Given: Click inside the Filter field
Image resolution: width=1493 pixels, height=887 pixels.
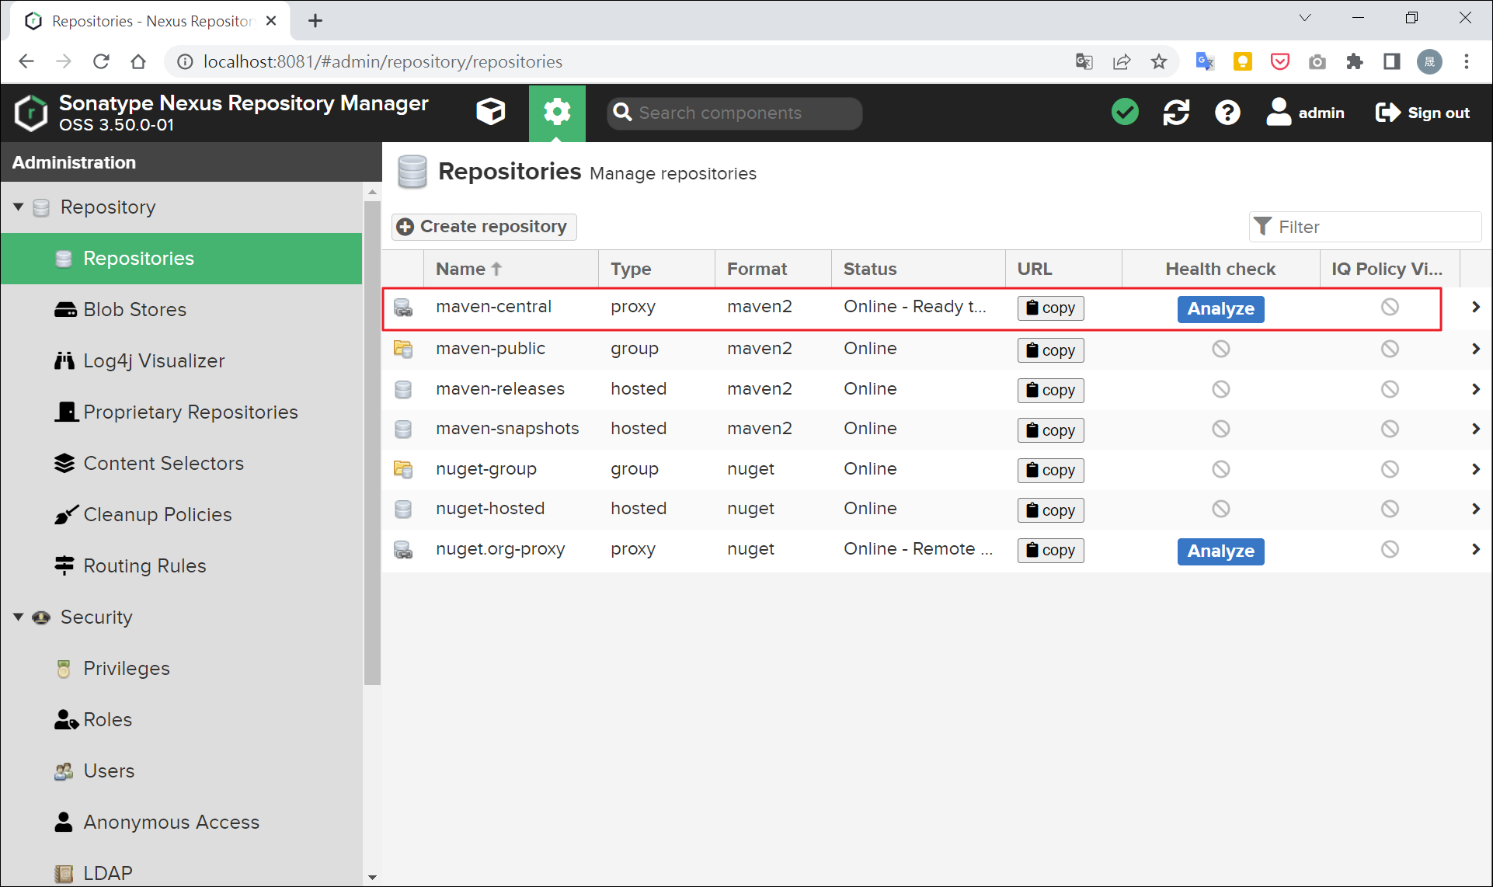Looking at the screenshot, I should click(1367, 226).
